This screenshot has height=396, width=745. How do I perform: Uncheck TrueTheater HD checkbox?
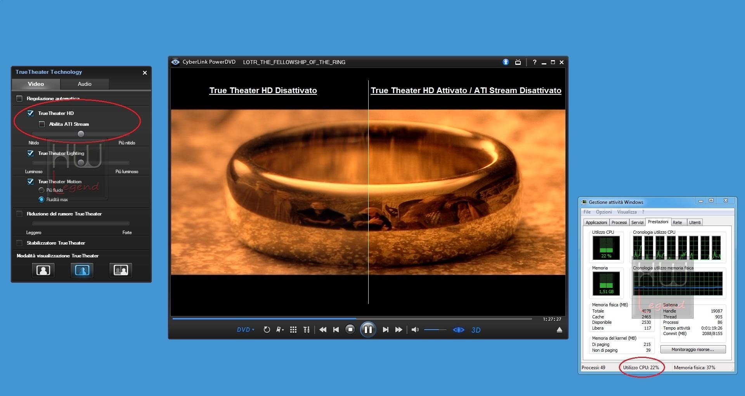point(31,113)
